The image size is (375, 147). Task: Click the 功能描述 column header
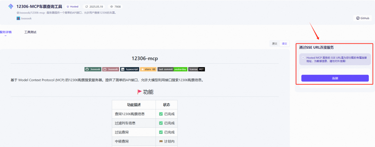(x=134, y=105)
